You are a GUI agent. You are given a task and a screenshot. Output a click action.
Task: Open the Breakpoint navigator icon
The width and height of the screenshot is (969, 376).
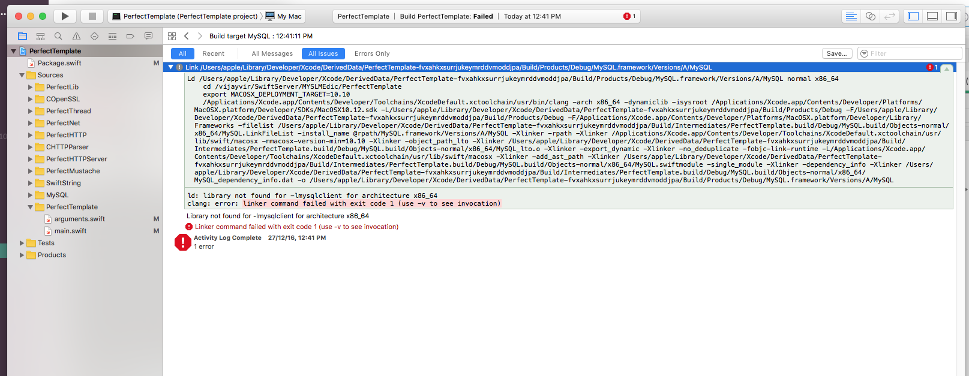coord(130,37)
